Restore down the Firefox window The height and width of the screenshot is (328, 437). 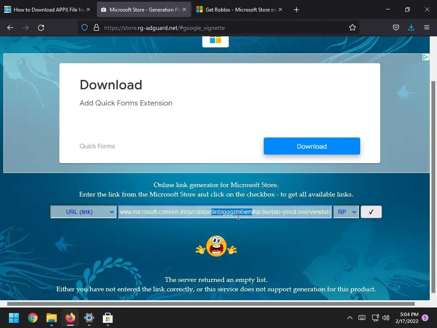click(x=408, y=9)
